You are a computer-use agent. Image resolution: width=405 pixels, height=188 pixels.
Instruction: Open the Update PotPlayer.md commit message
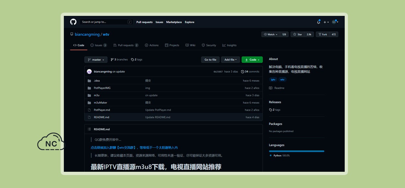[x=158, y=110]
